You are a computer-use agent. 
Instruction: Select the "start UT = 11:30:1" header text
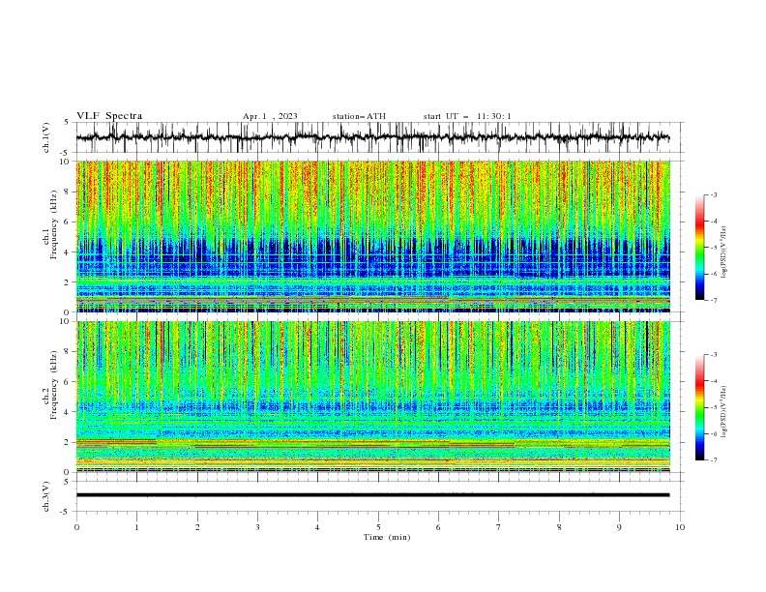[x=467, y=116]
